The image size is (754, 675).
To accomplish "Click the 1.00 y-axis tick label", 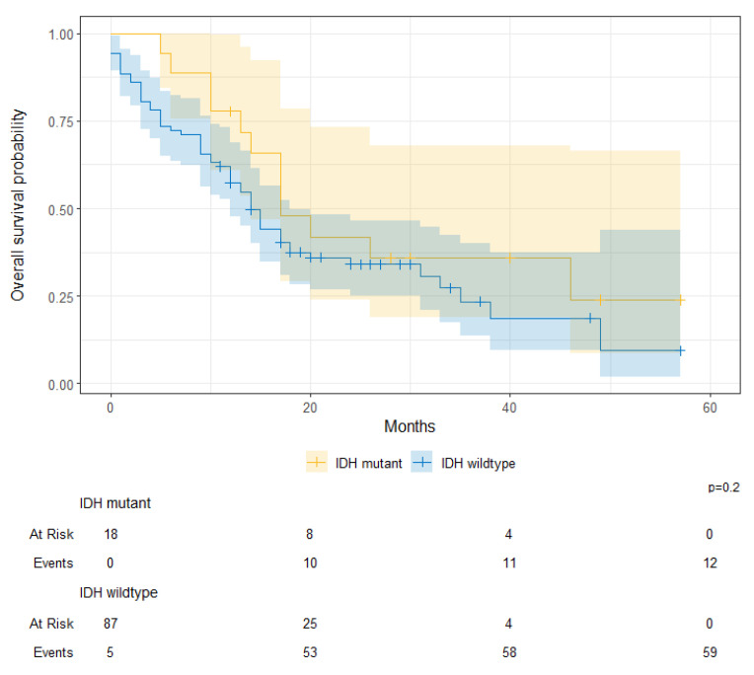I will pyautogui.click(x=61, y=35).
